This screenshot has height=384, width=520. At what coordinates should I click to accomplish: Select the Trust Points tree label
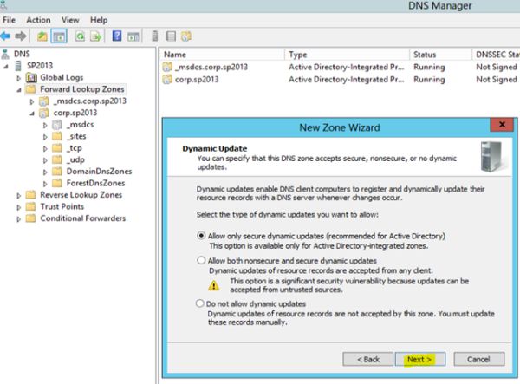click(62, 206)
